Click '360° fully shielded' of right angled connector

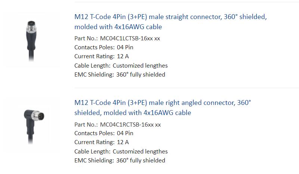coord(141,161)
